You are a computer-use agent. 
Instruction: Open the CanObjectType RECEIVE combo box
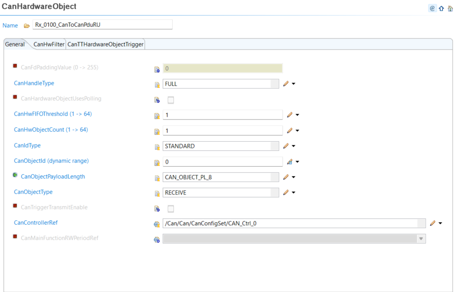tap(221, 193)
